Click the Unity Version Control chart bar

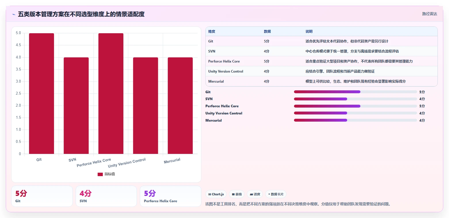pyautogui.click(x=146, y=106)
